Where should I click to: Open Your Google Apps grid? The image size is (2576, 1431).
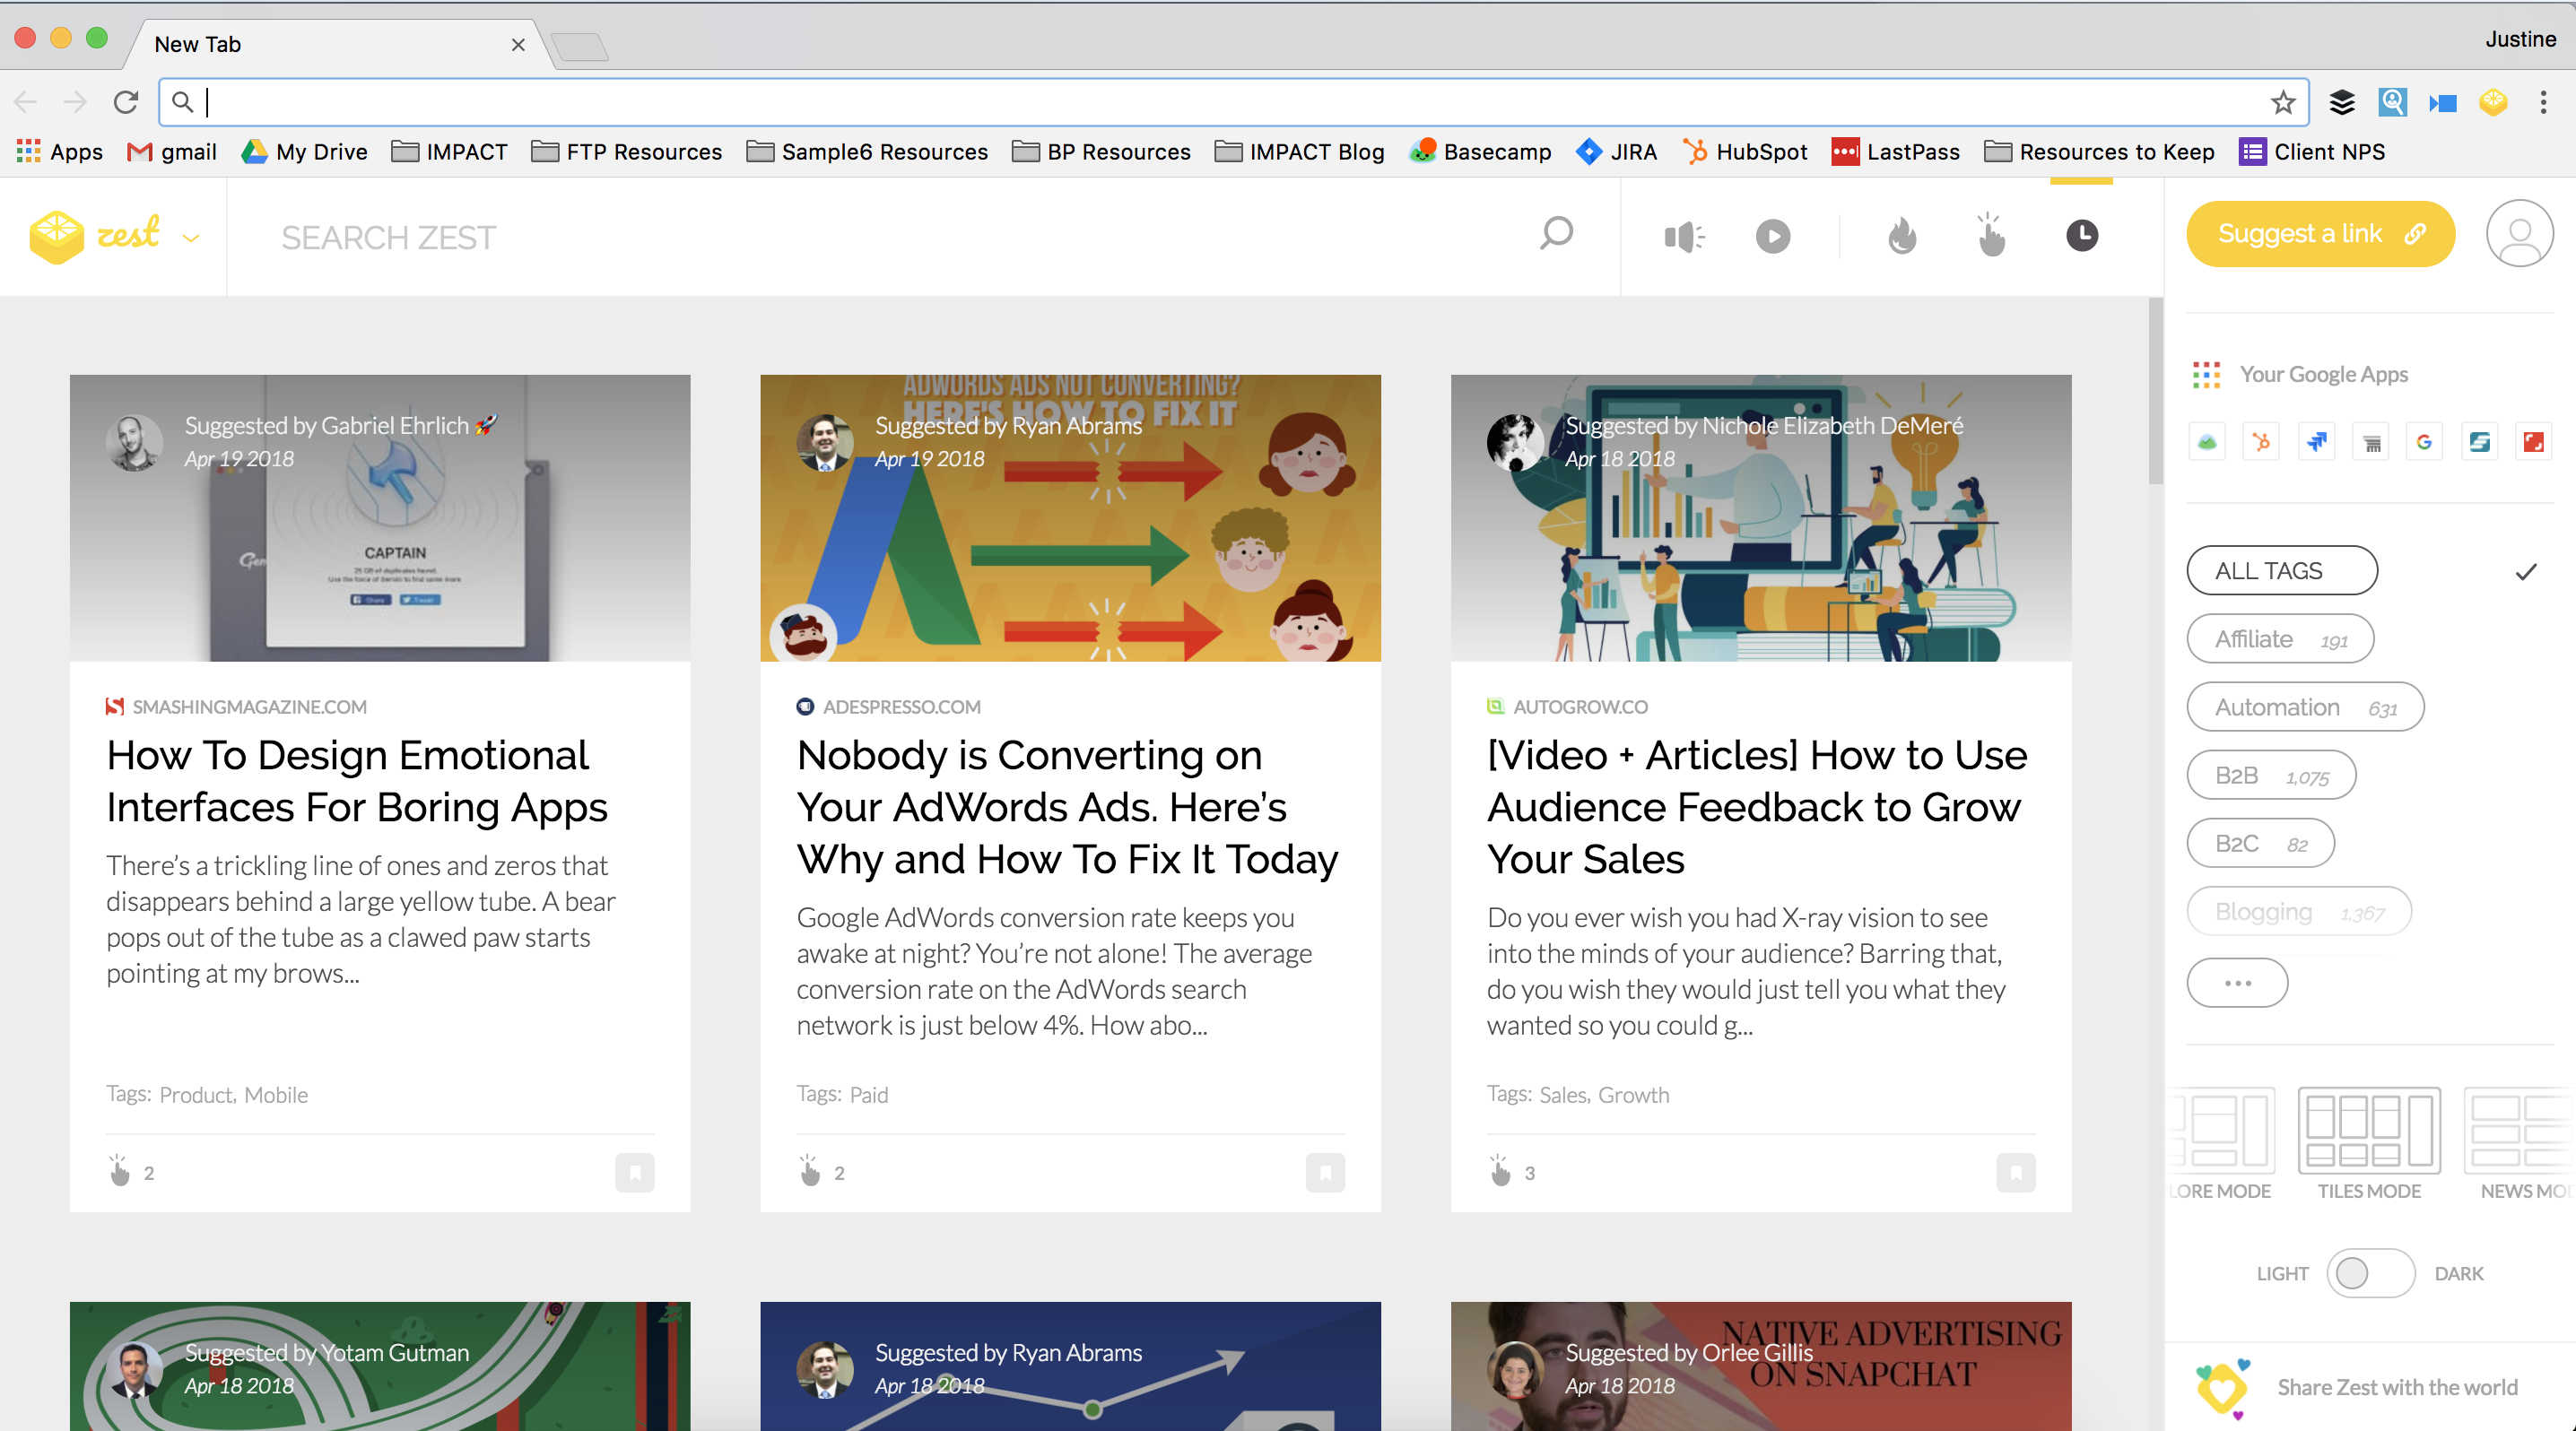(2206, 375)
